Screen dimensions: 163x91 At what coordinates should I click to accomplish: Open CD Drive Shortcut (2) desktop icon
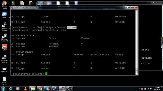tap(4, 38)
